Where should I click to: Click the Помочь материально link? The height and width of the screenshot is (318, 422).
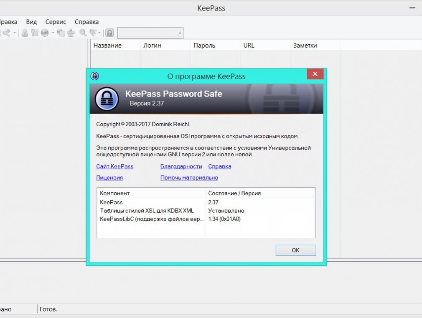tap(189, 178)
